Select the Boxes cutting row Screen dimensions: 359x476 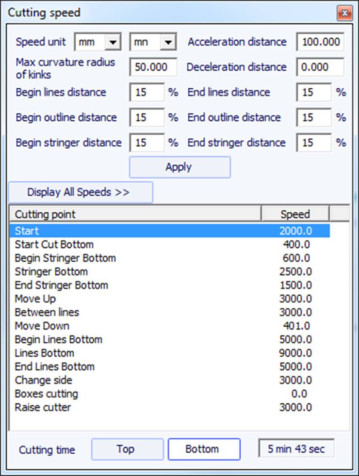pyautogui.click(x=170, y=394)
